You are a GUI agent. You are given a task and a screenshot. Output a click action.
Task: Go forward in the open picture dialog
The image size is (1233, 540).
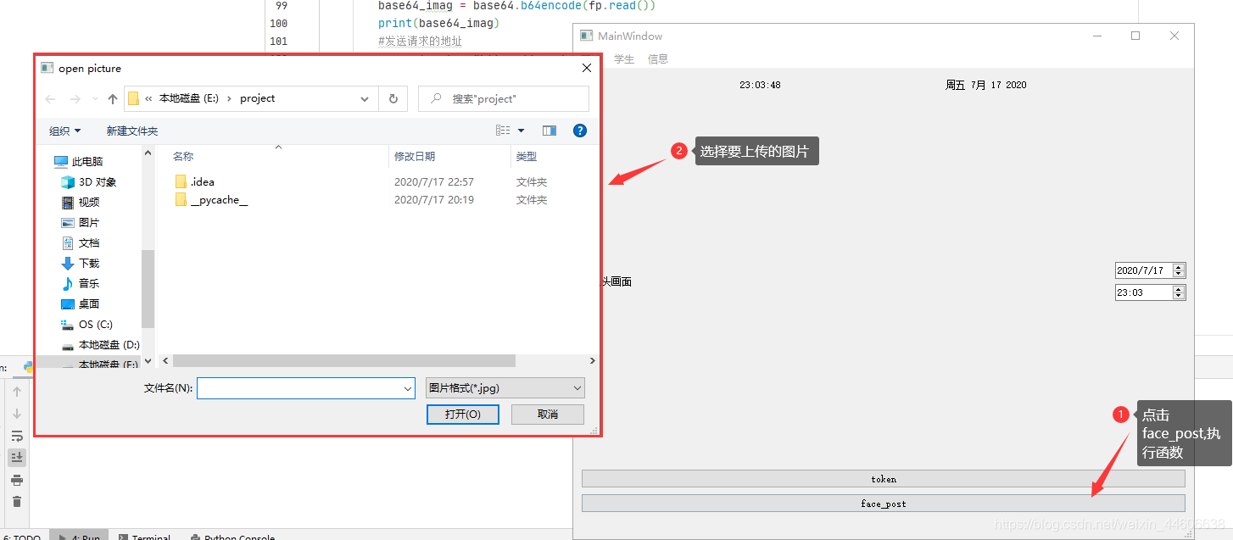click(75, 99)
